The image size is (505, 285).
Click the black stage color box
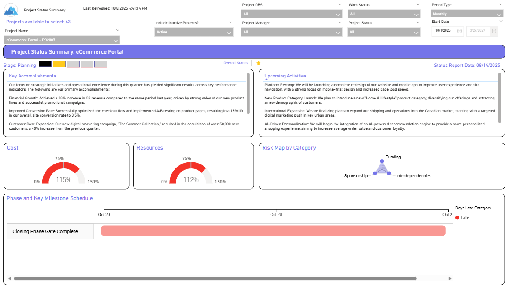pyautogui.click(x=45, y=64)
